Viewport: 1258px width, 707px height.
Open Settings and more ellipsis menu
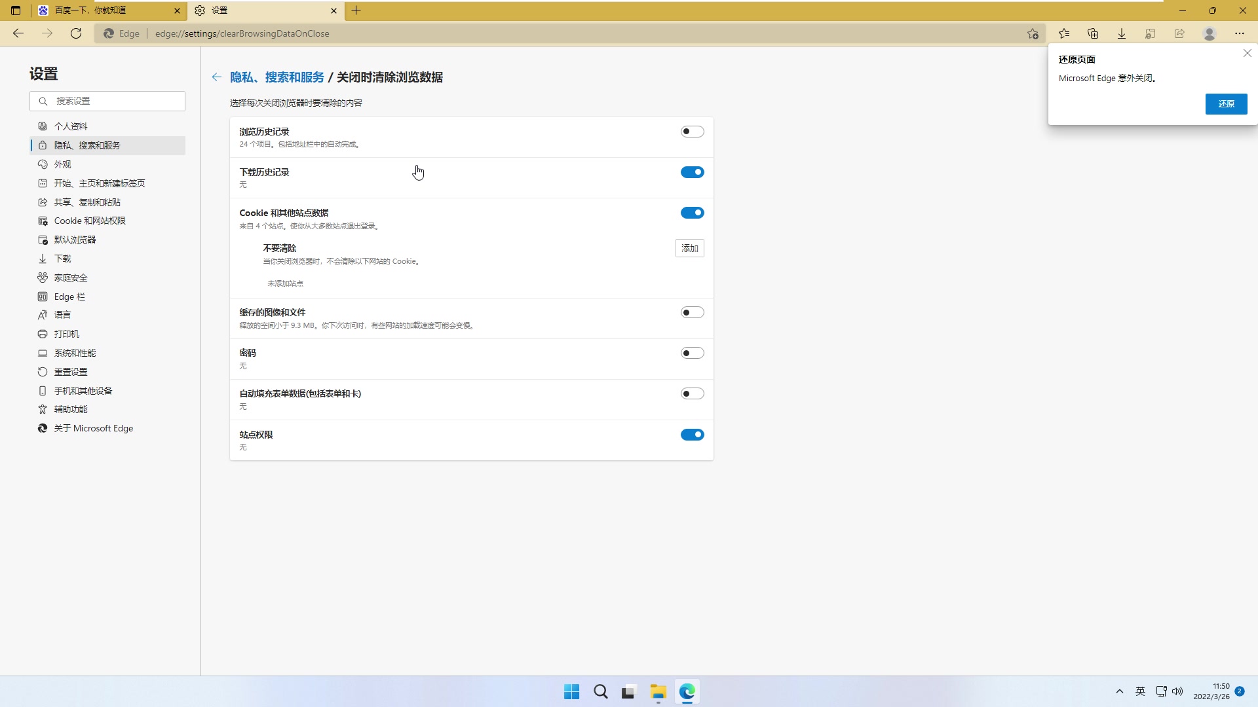pos(1239,33)
